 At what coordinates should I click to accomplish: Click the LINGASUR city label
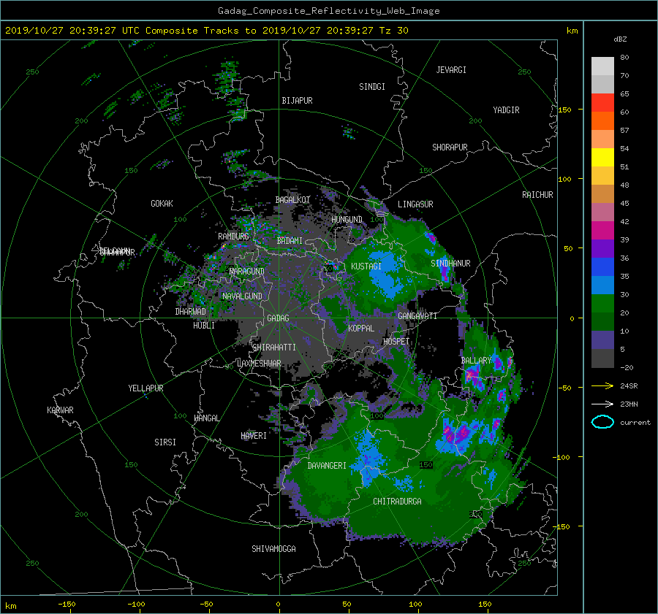(415, 204)
